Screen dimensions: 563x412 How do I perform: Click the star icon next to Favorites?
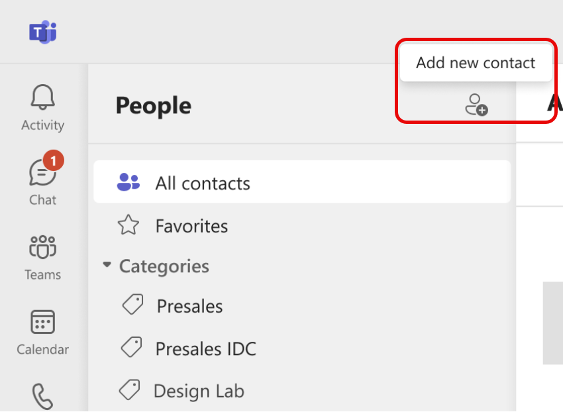coord(128,225)
